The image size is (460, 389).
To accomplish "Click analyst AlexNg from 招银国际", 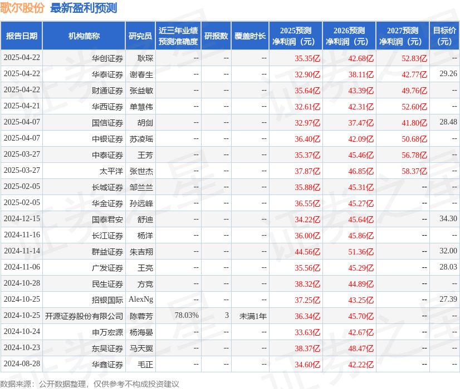I will (141, 300).
